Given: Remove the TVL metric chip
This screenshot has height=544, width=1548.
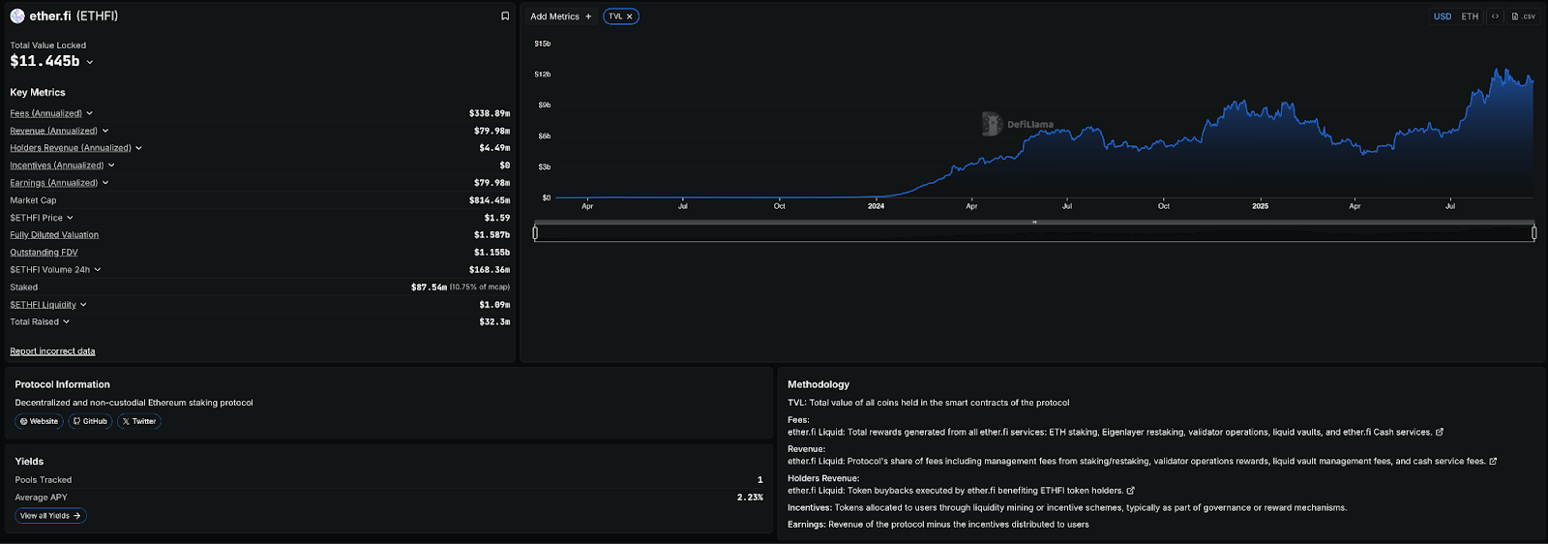Looking at the screenshot, I should (630, 16).
